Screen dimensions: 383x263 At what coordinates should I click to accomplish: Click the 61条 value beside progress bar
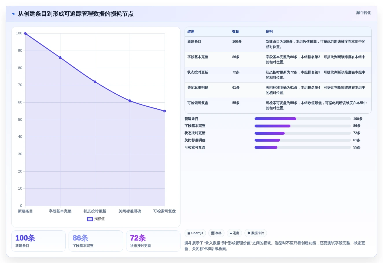pos(357,140)
